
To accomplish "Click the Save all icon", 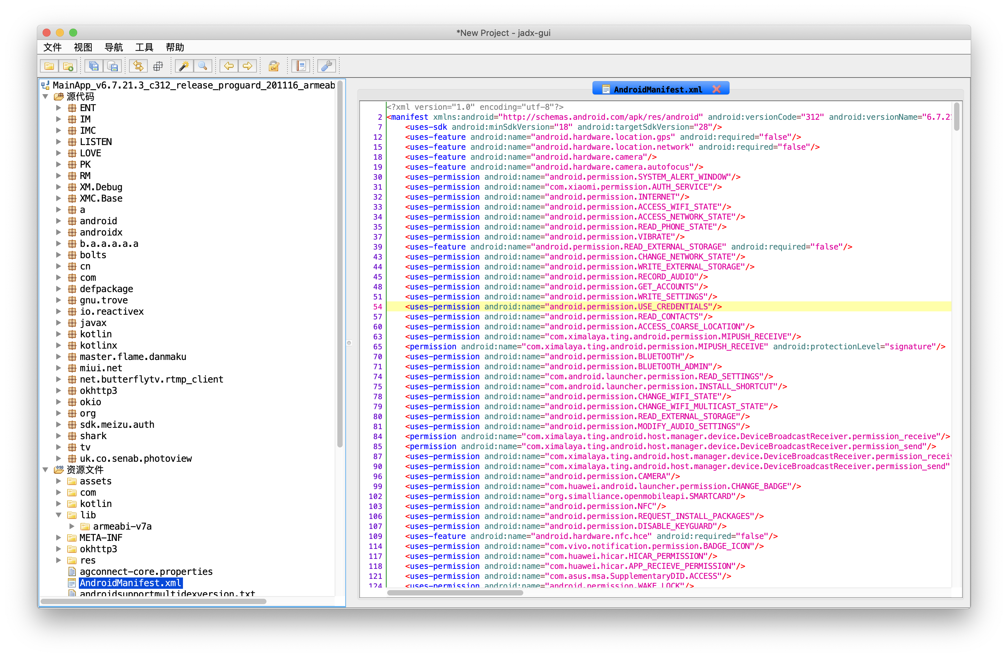I will point(94,66).
